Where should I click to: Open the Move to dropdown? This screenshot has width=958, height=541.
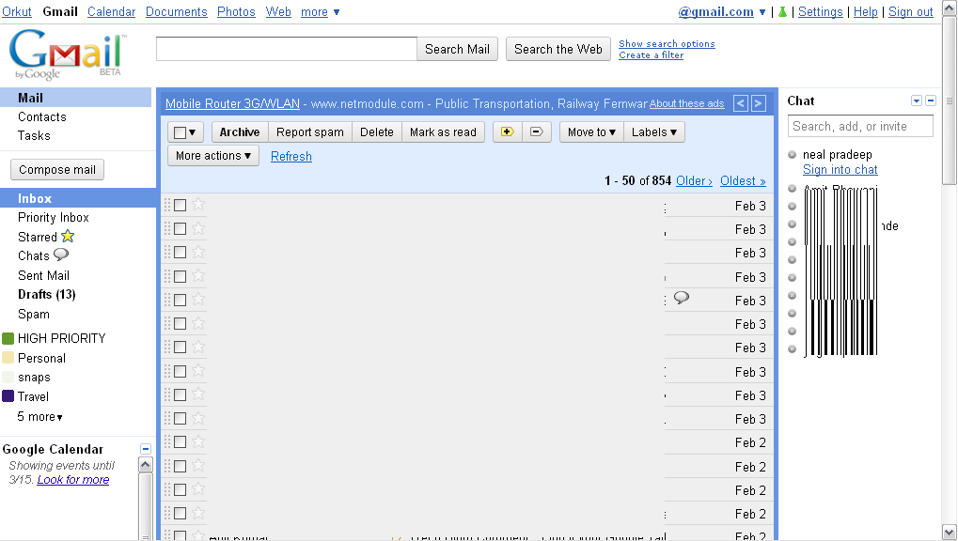(x=591, y=132)
